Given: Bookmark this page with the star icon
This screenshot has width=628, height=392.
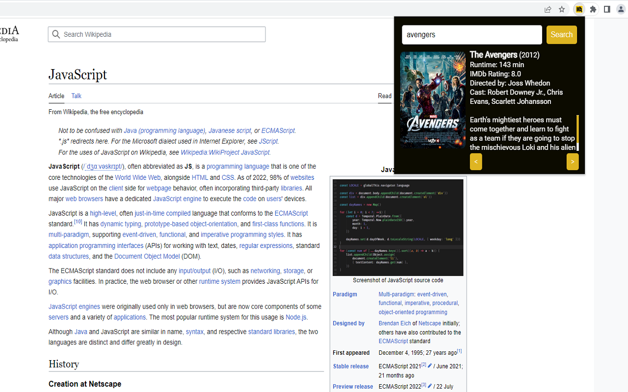Looking at the screenshot, I should click(x=562, y=9).
